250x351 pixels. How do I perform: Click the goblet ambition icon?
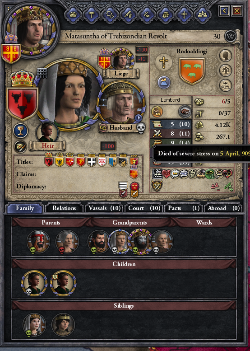(x=20, y=131)
